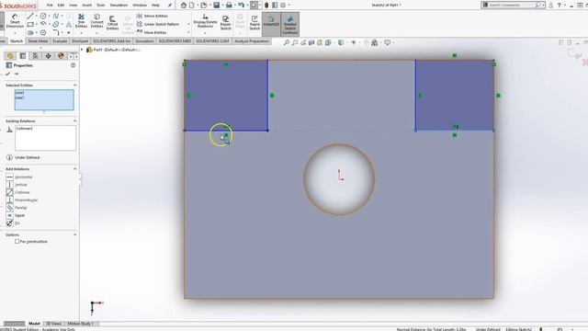Viewport: 588px width, 331px height.
Task: Open the File menu
Action: click(50, 6)
